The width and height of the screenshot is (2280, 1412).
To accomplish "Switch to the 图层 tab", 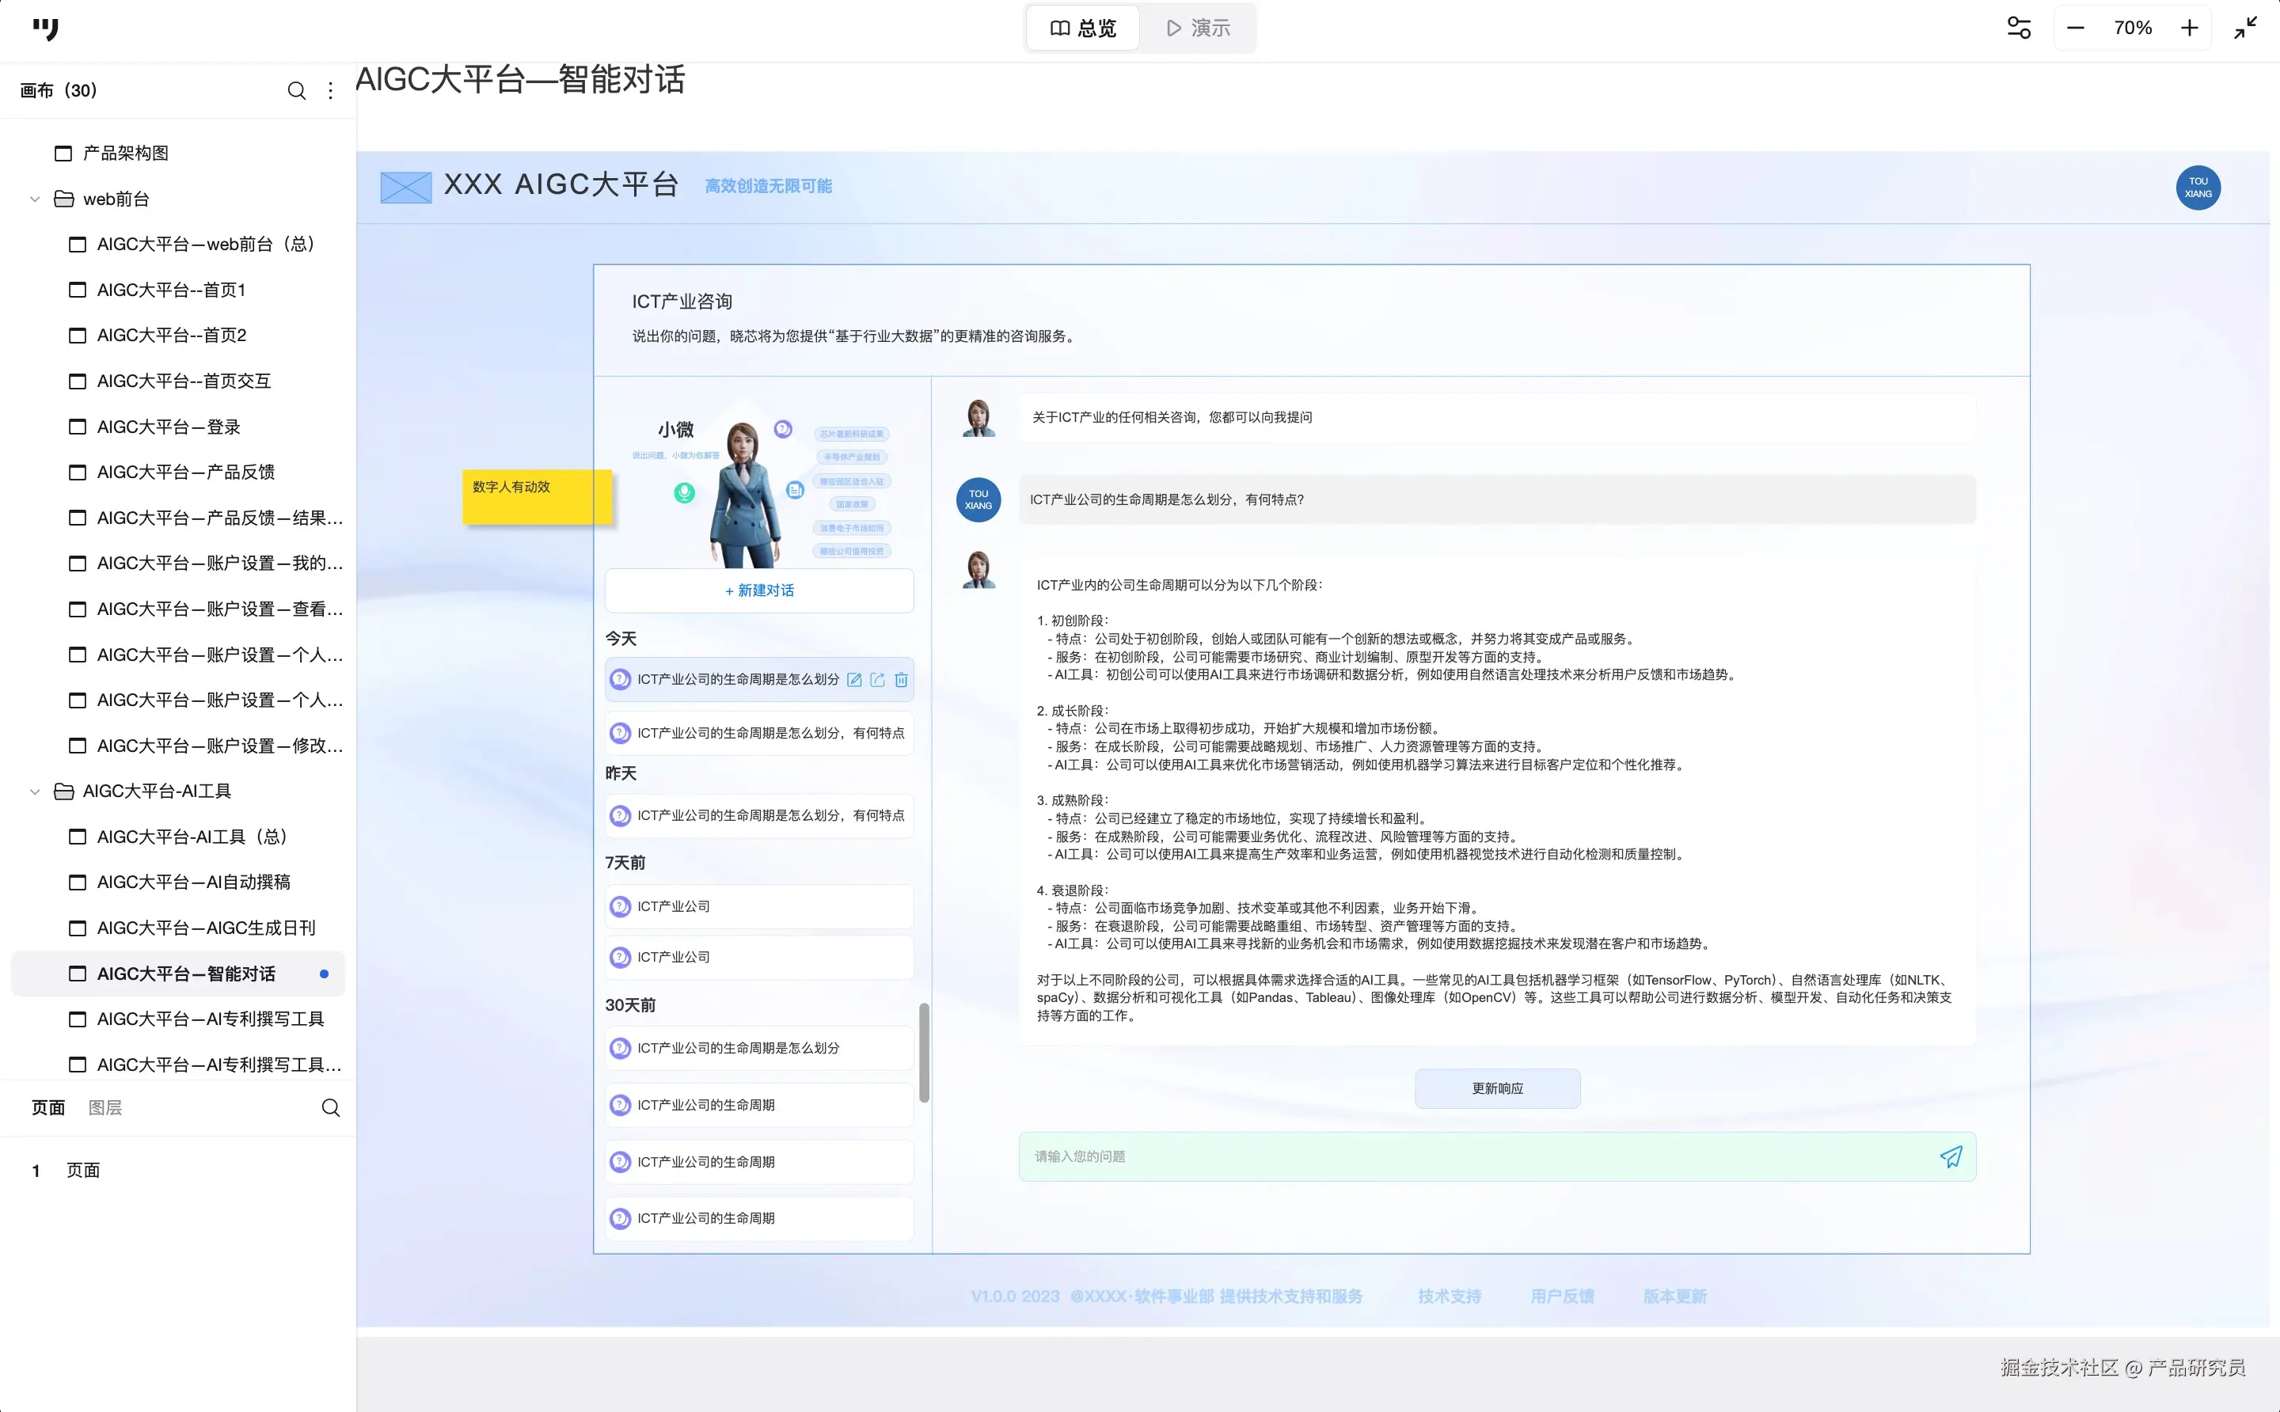I will pyautogui.click(x=104, y=1107).
